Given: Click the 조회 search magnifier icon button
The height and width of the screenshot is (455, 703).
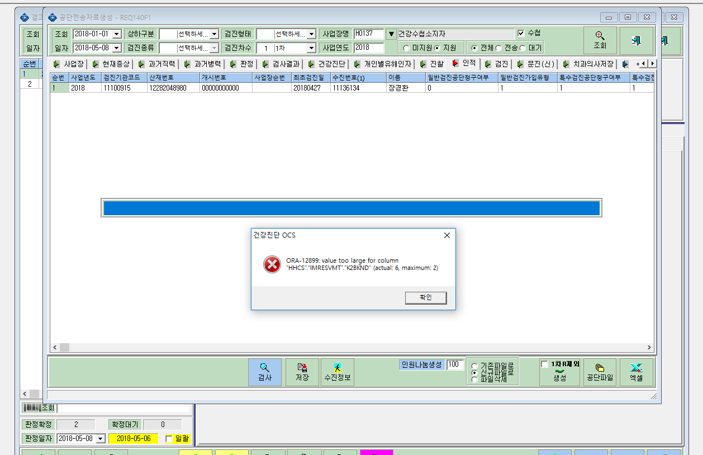Looking at the screenshot, I should point(600,41).
